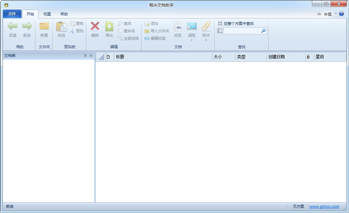Close the 文档库 side panel
Screen dimensions: 349x213
coord(91,56)
